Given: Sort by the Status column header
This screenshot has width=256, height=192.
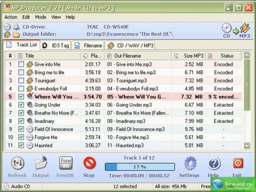Looking at the screenshot, I should pos(224,56).
